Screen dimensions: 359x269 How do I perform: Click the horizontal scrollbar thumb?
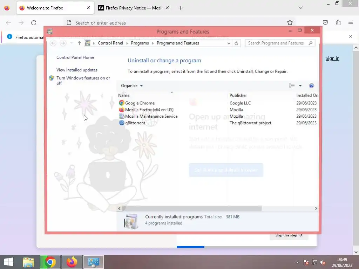point(192,208)
